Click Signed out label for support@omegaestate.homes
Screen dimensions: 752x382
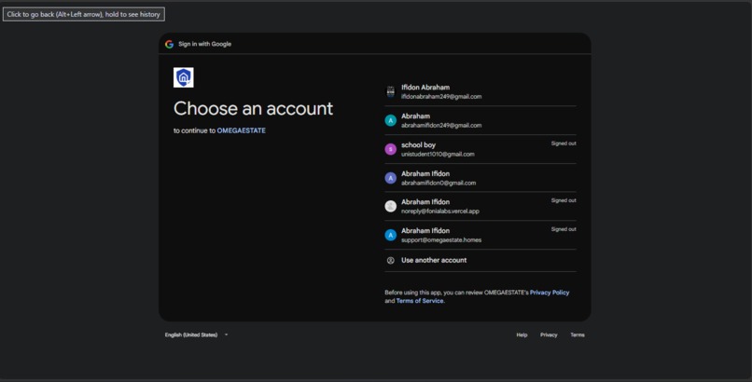[564, 229]
